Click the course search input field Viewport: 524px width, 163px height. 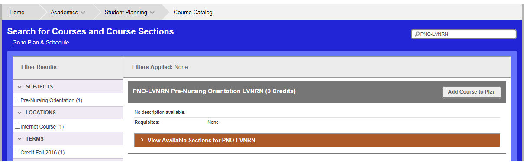(x=464, y=34)
